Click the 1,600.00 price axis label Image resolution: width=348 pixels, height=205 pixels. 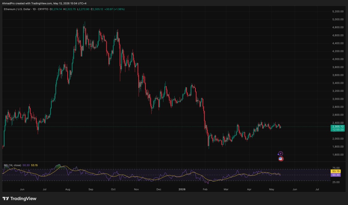pyautogui.click(x=338, y=155)
